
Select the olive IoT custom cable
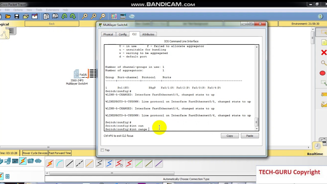[x=149, y=164]
